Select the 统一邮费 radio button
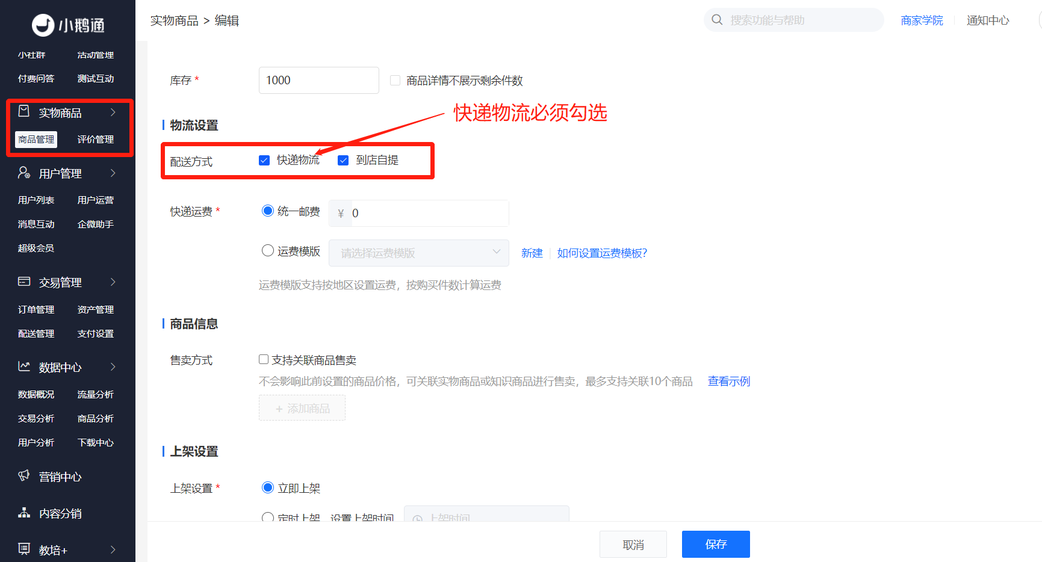The width and height of the screenshot is (1042, 562). tap(268, 211)
